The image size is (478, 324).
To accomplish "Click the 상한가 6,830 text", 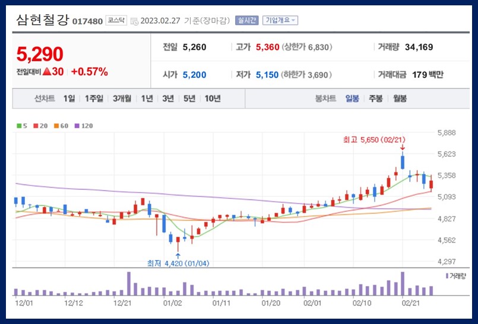I will [307, 47].
